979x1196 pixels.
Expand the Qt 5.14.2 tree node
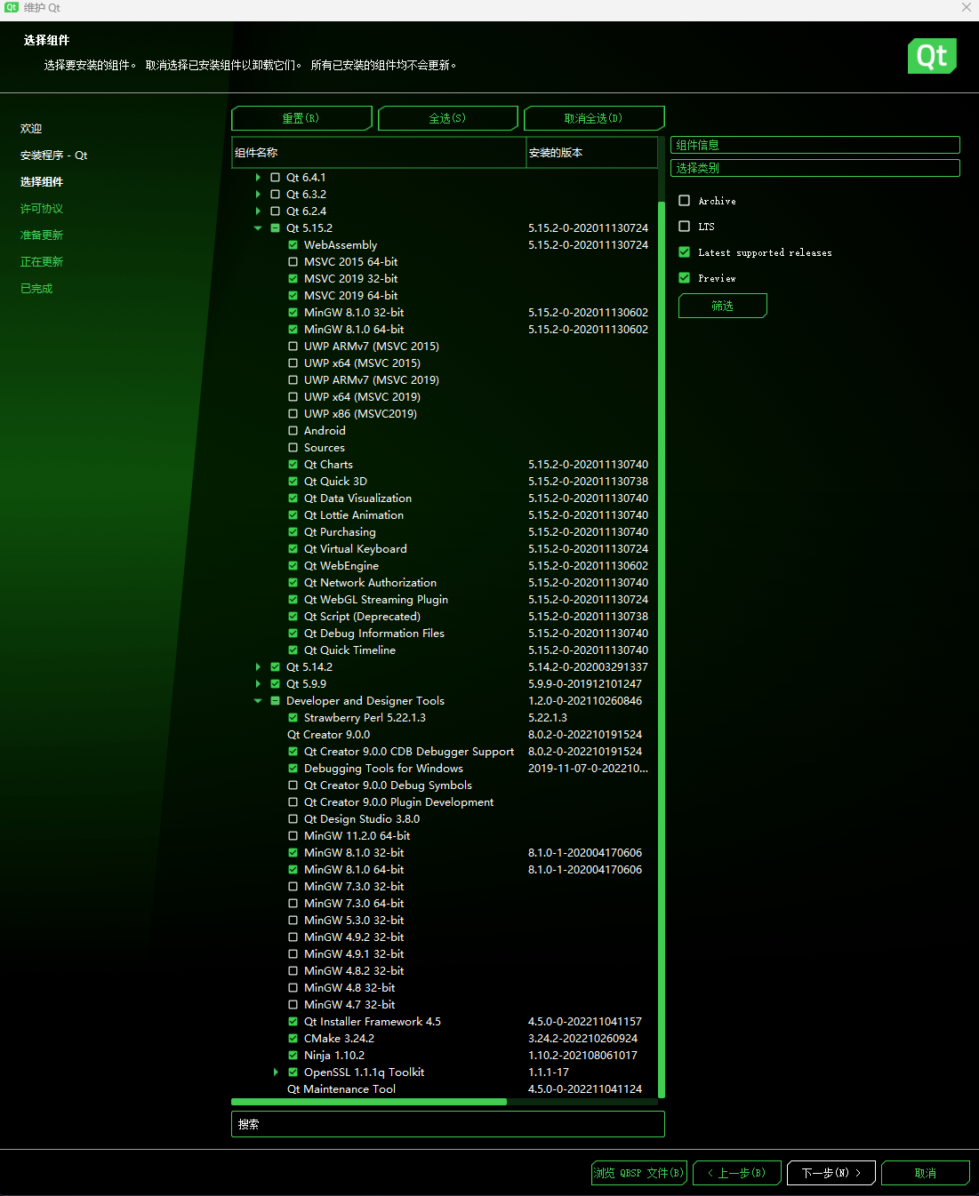click(x=259, y=667)
